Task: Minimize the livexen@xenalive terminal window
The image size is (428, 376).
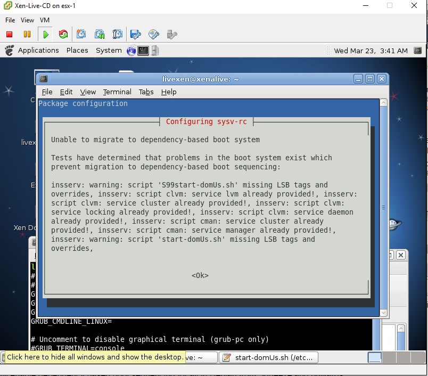Action: click(358, 79)
